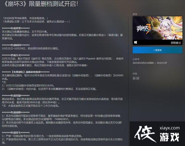Click the ======作战禁令====== heading
This screenshot has height=146, width=185.
[x=16, y=132]
